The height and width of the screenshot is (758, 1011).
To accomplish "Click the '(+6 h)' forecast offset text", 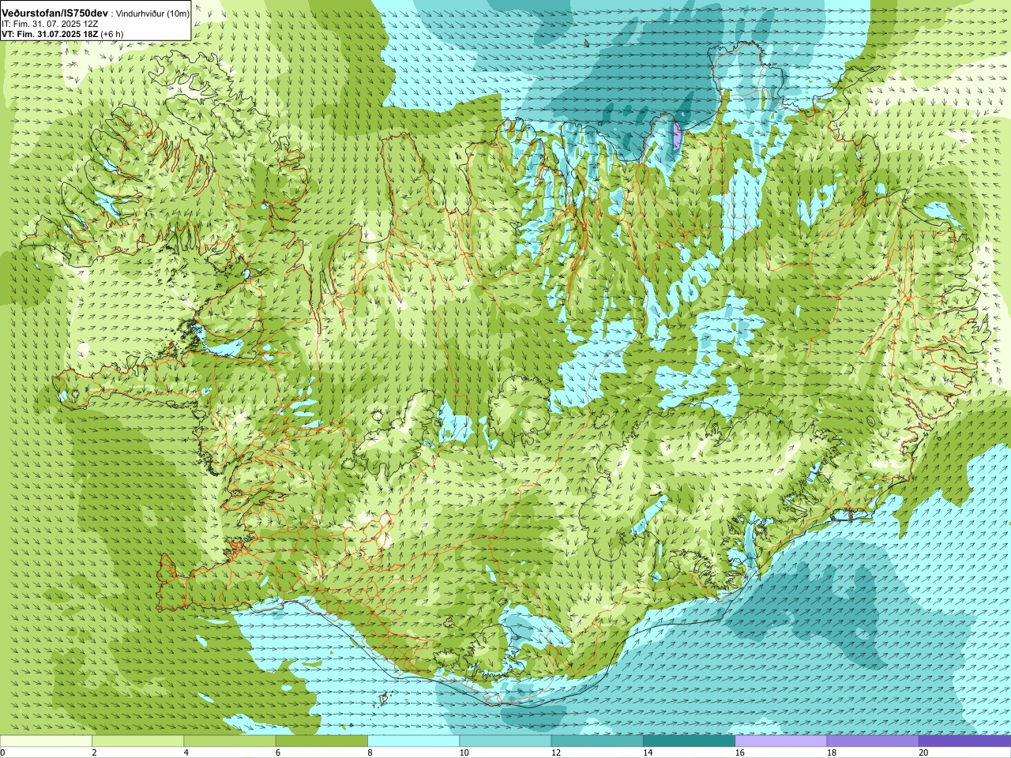I will pos(112,34).
